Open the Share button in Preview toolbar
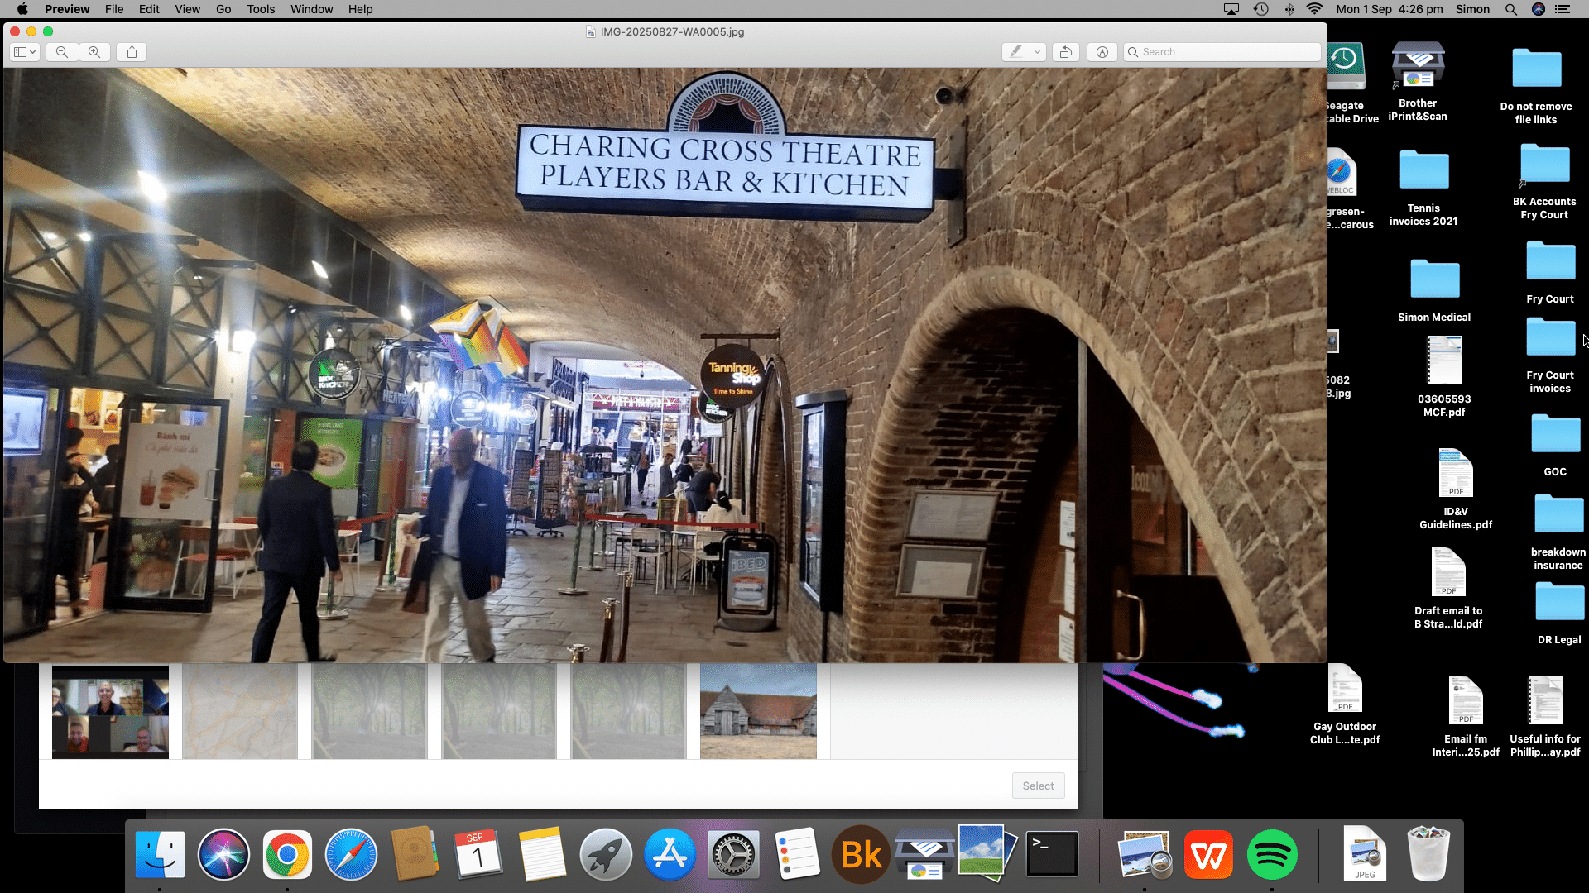This screenshot has height=893, width=1589. (x=132, y=52)
